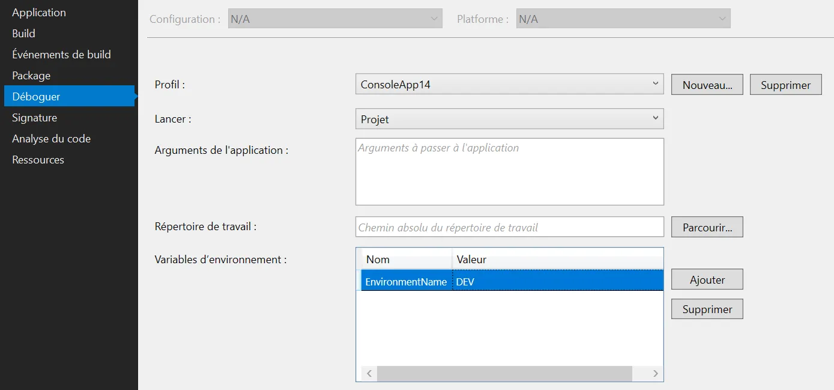Image resolution: width=834 pixels, height=390 pixels.
Task: Focus the Répertoire de travail field
Action: (x=509, y=228)
